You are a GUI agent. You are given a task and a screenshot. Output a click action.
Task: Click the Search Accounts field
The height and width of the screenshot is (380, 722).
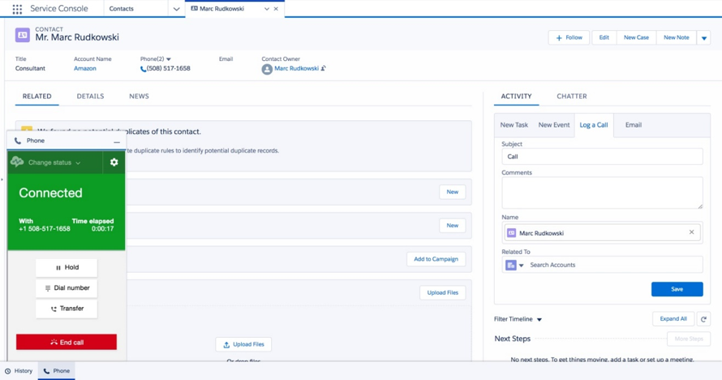pyautogui.click(x=614, y=265)
